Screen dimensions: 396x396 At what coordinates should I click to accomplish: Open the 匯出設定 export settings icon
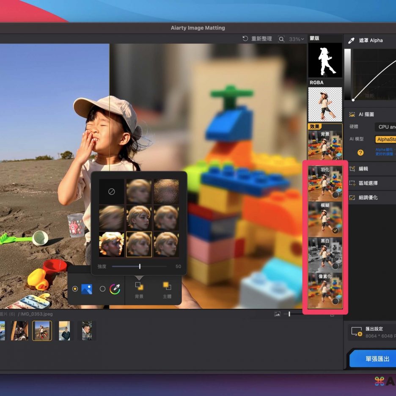pyautogui.click(x=356, y=333)
